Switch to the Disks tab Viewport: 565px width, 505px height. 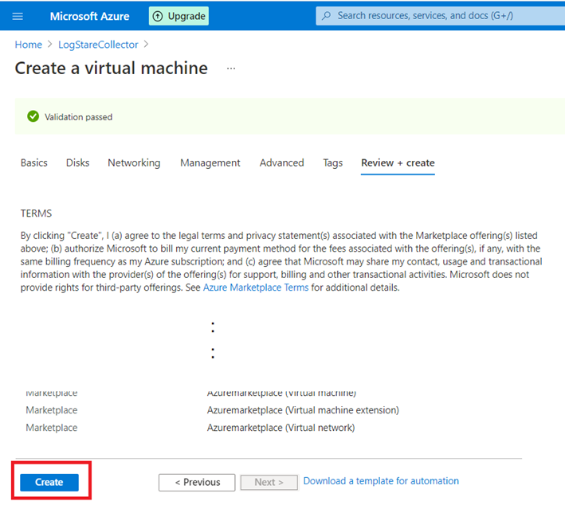point(77,162)
